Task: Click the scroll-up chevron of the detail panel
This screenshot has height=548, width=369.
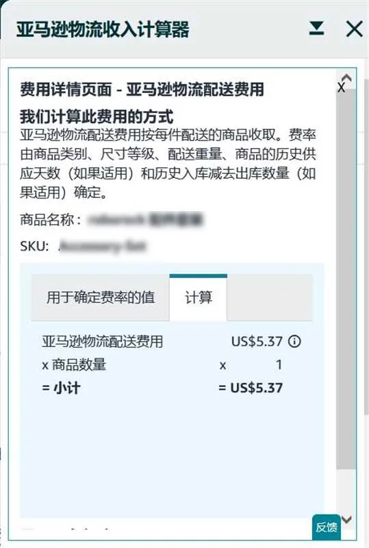Action: tap(346, 77)
